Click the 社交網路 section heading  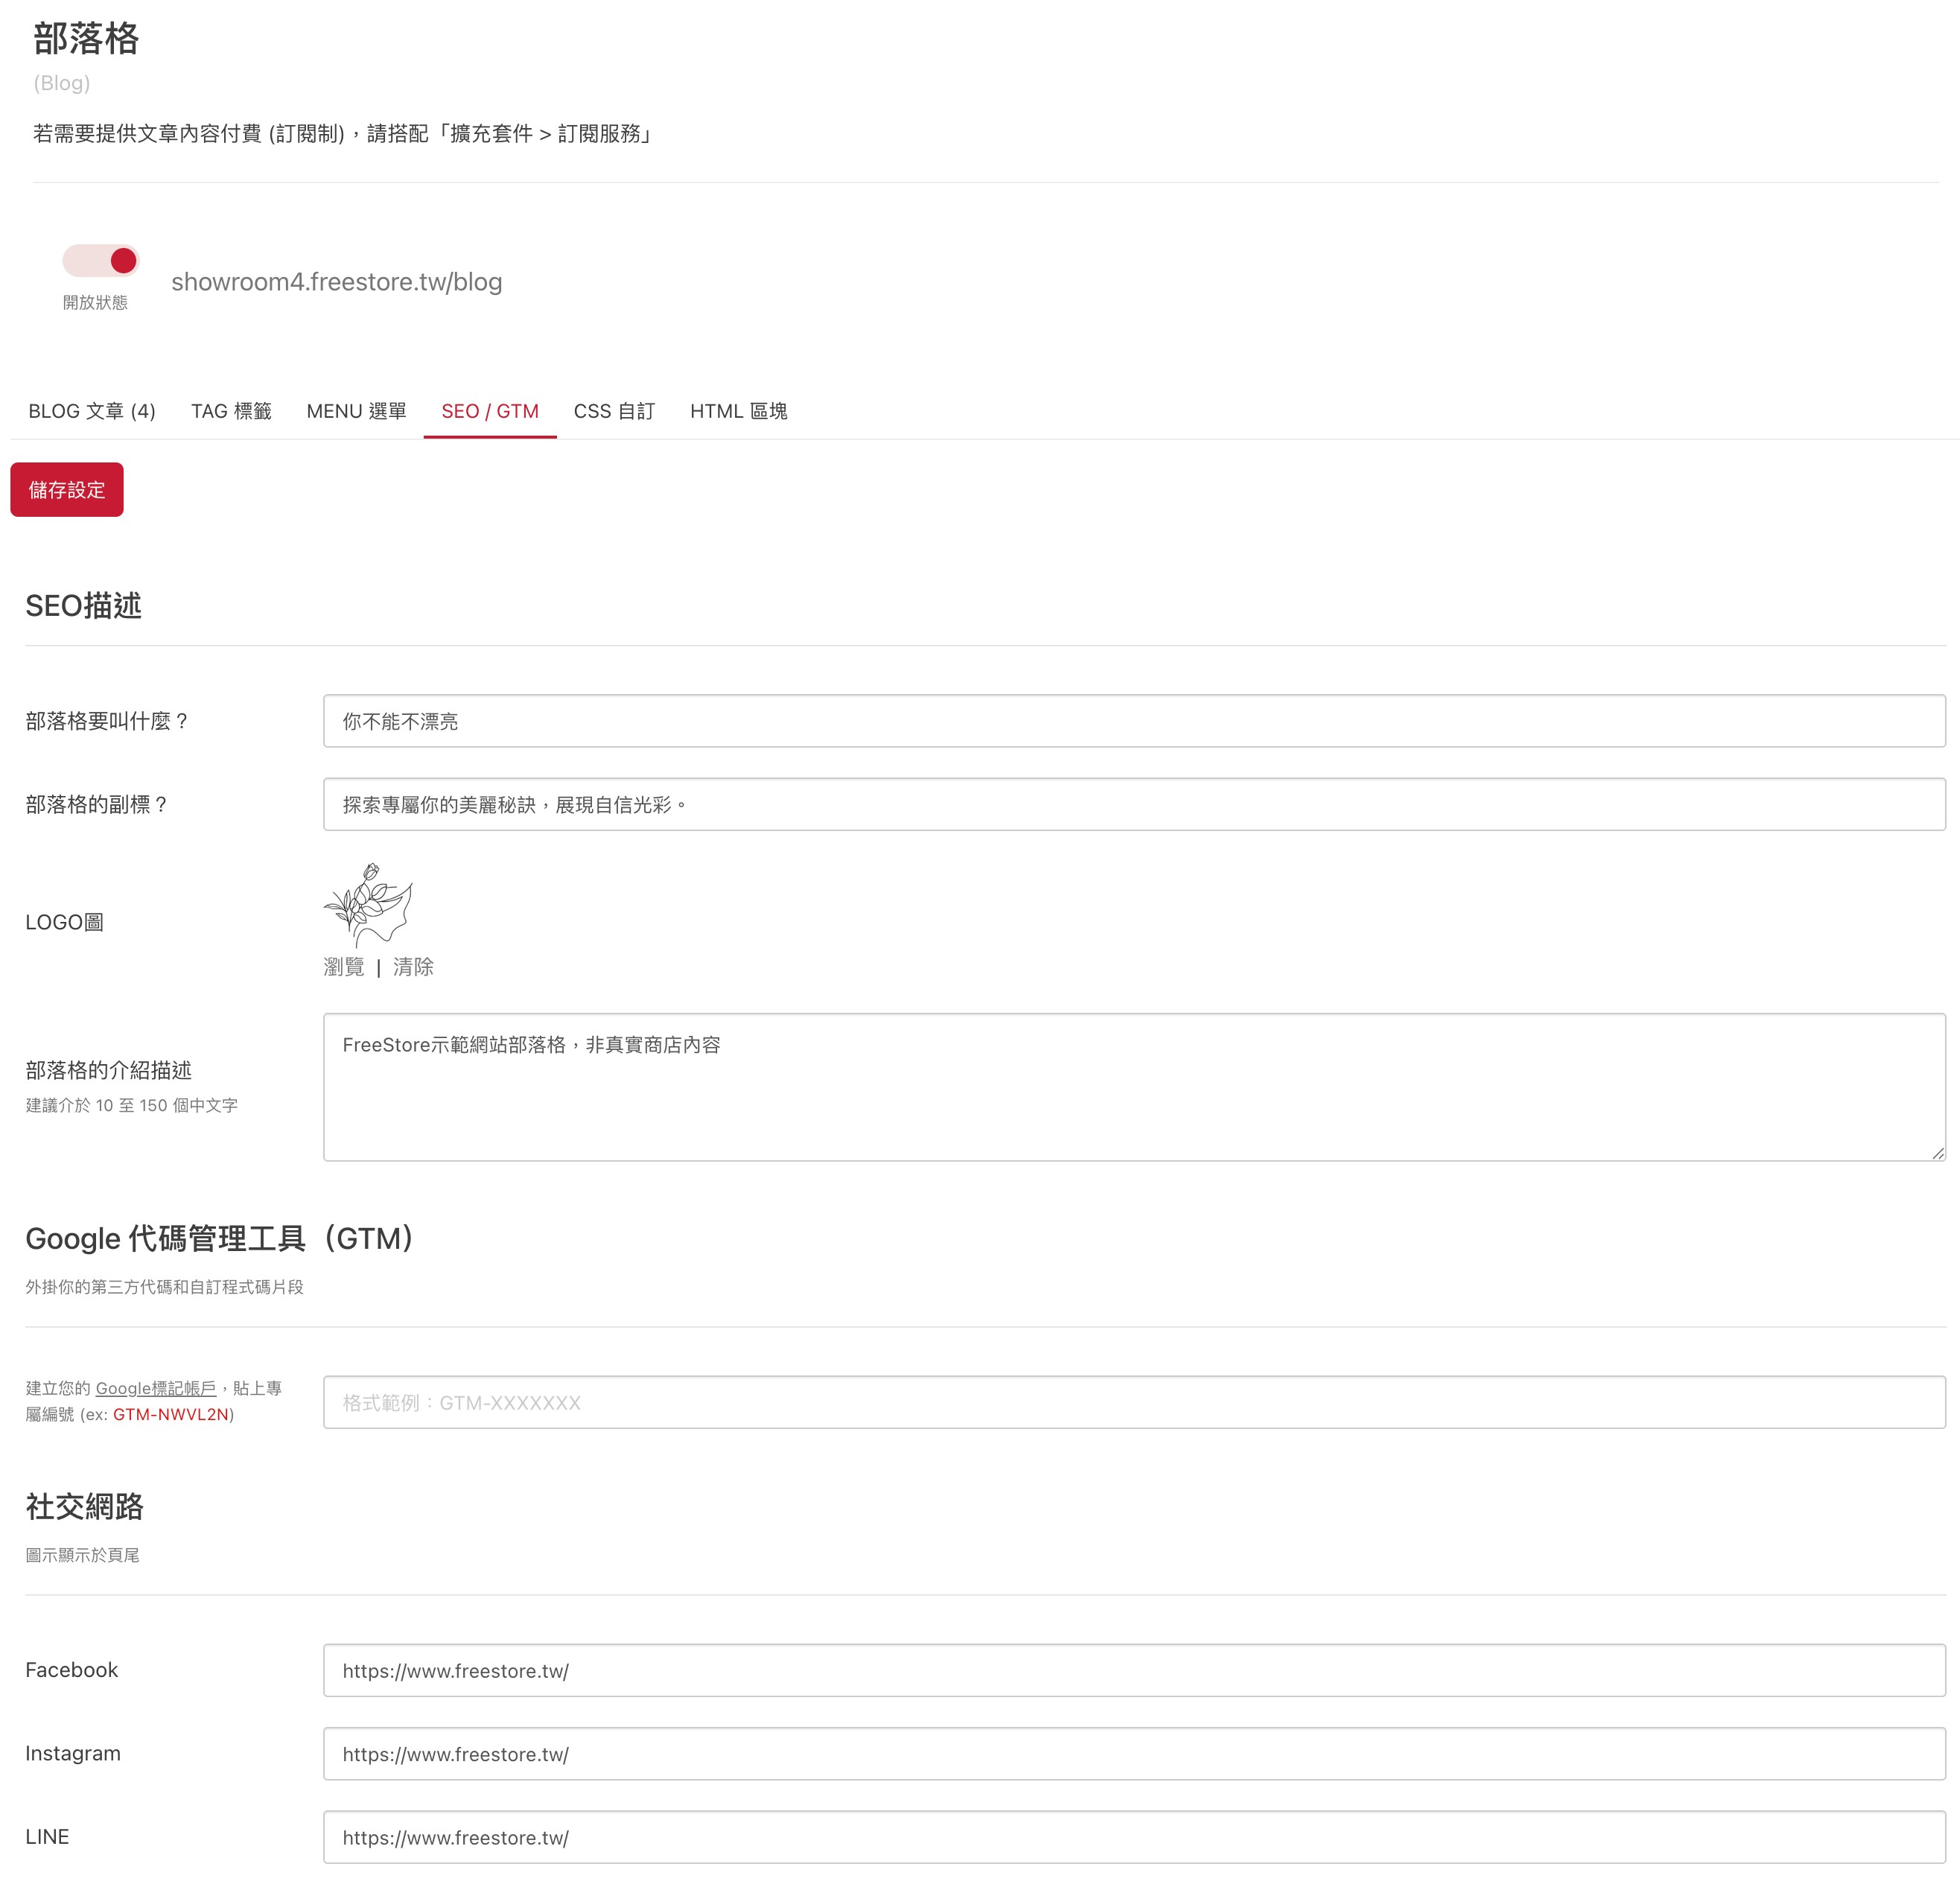(84, 1506)
